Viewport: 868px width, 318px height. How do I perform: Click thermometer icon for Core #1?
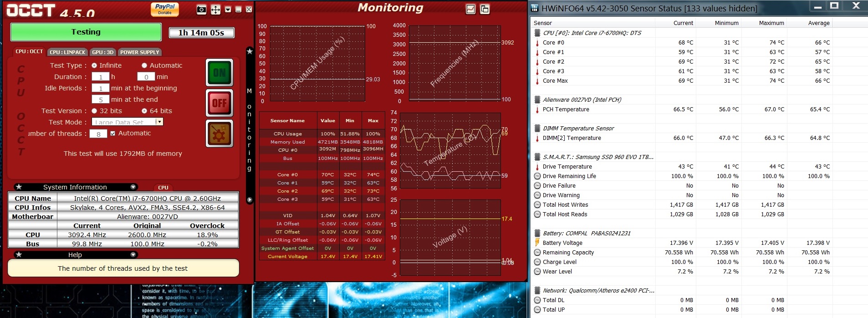click(x=537, y=52)
